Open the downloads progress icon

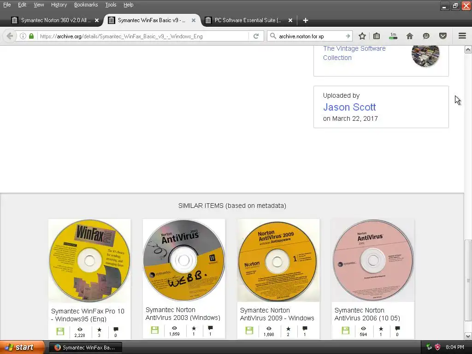coord(393,36)
